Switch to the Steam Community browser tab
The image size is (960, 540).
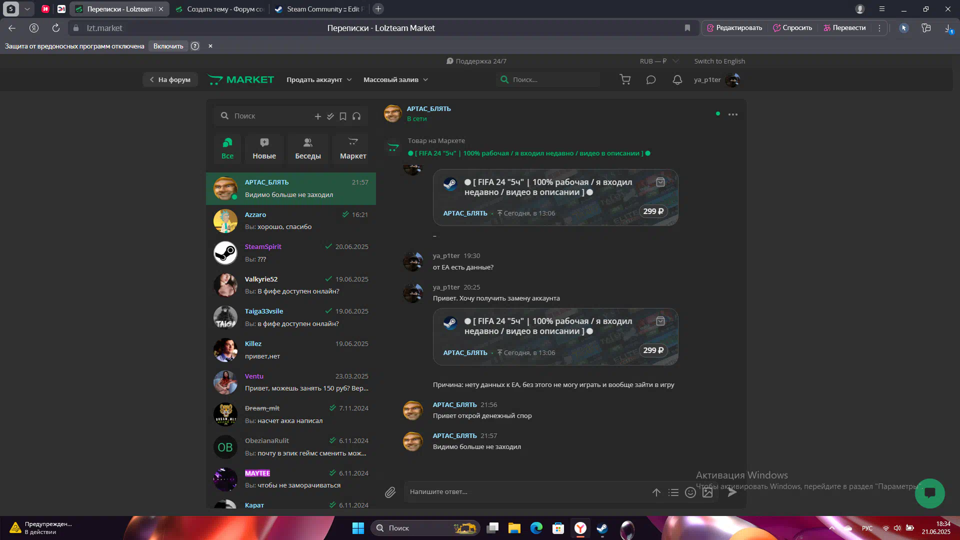coord(320,9)
